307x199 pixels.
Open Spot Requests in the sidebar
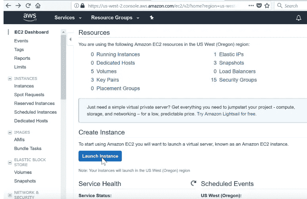click(x=29, y=95)
